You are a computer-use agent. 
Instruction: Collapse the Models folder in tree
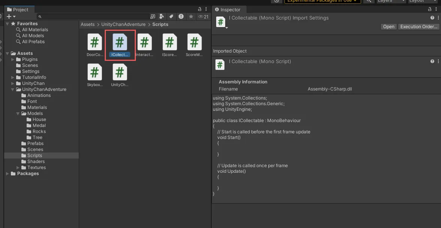[18, 113]
